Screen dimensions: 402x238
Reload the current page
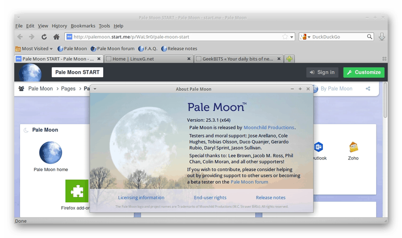[44, 37]
